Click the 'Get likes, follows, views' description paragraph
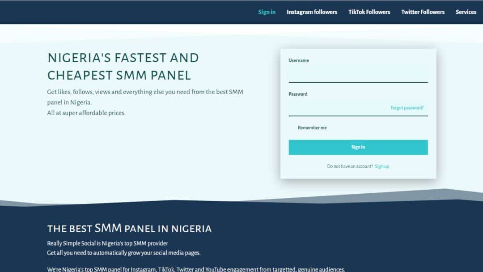 pos(145,97)
